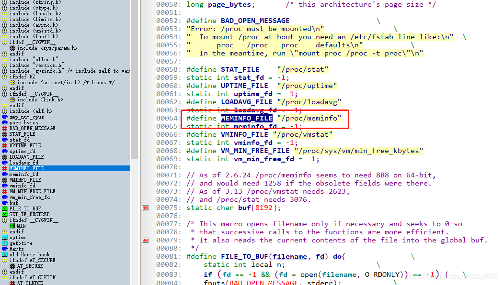Image resolution: width=503 pixels, height=285 pixels.
Task: Click the macro icon beside BAD_OPEN_MESSAGE
Action: point(4,129)
